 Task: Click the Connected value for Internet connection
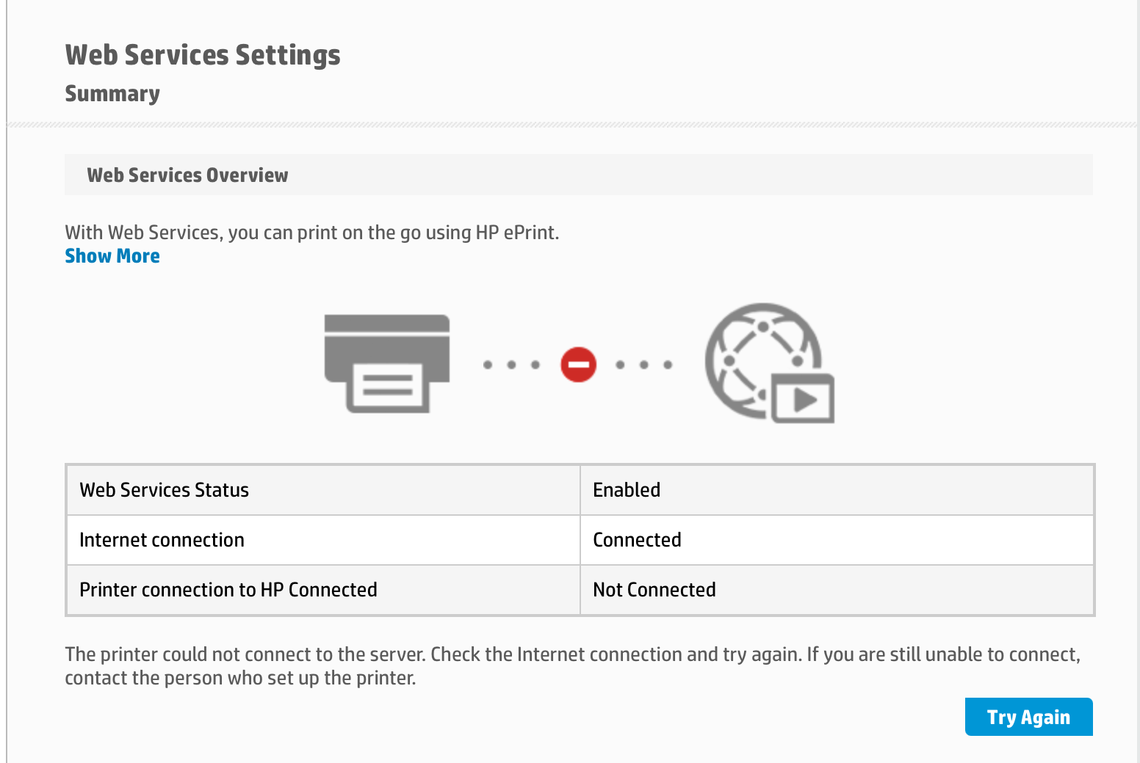tap(637, 540)
